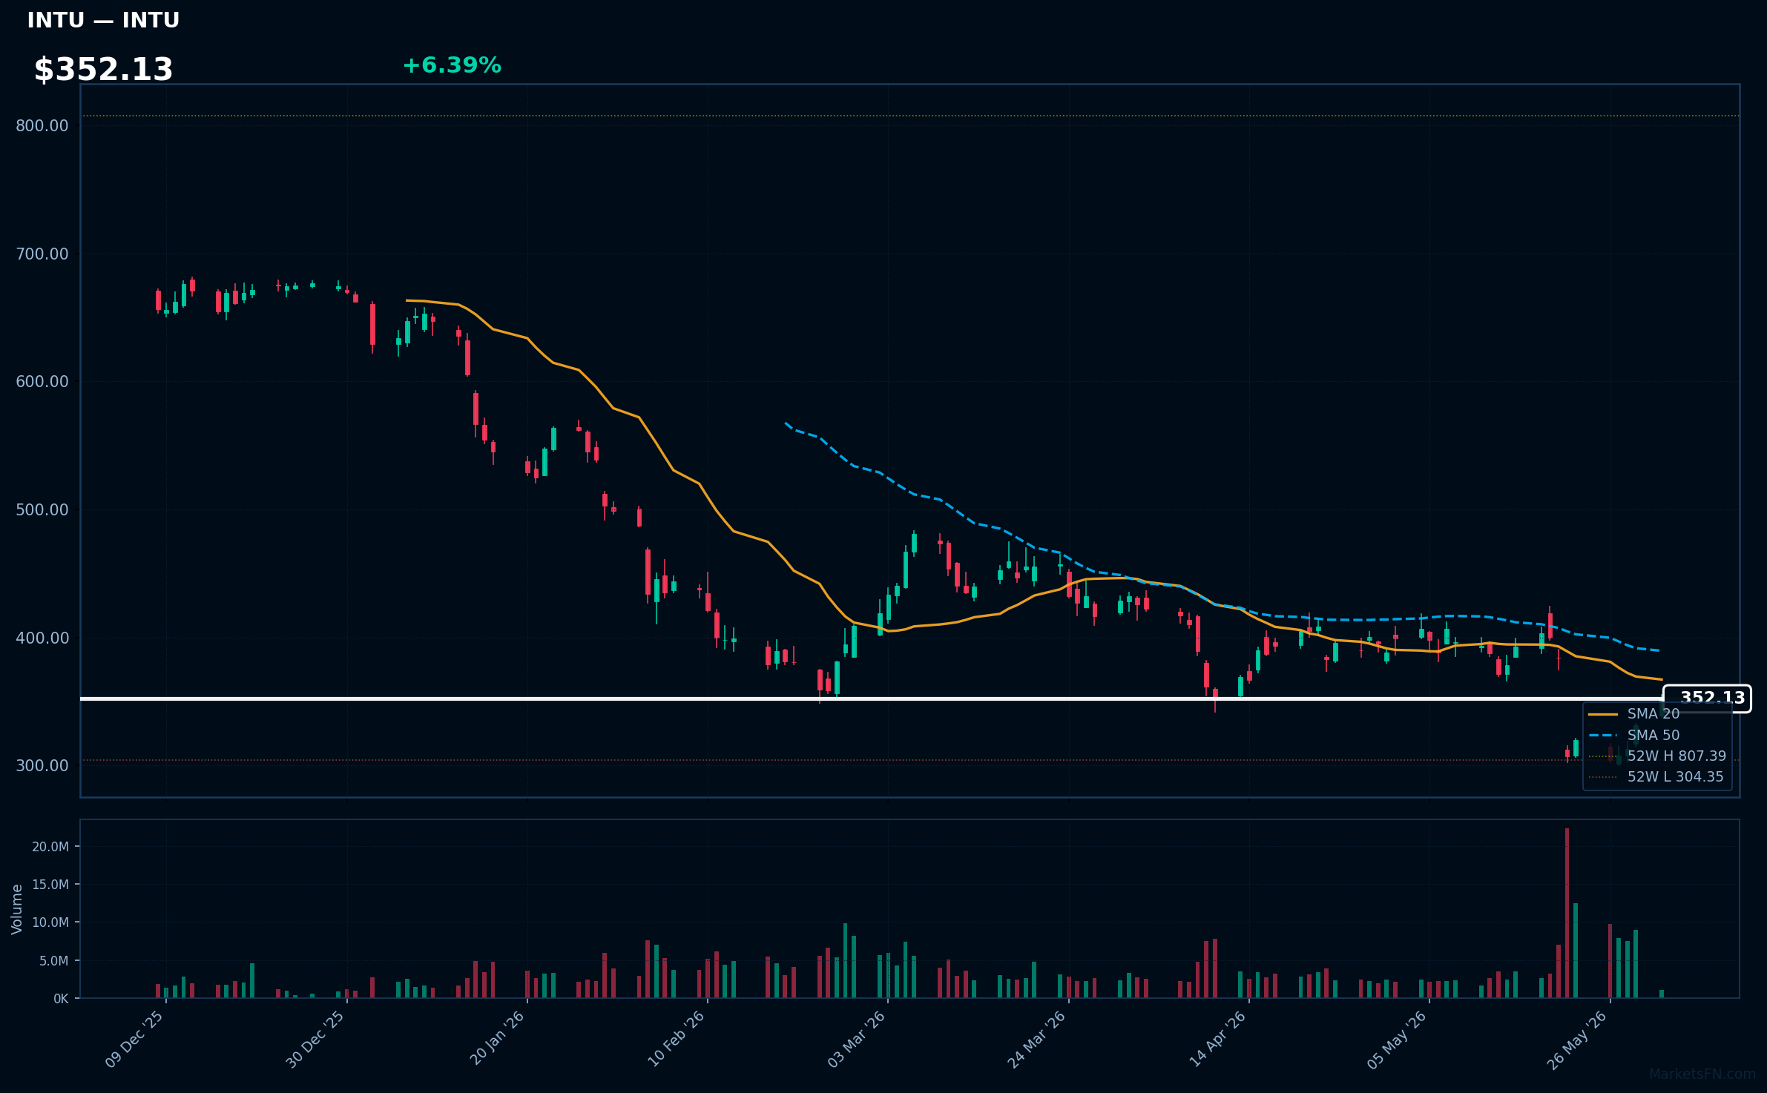Click the tallest red volume bar above 20M
The width and height of the screenshot is (1767, 1093).
tap(1567, 913)
